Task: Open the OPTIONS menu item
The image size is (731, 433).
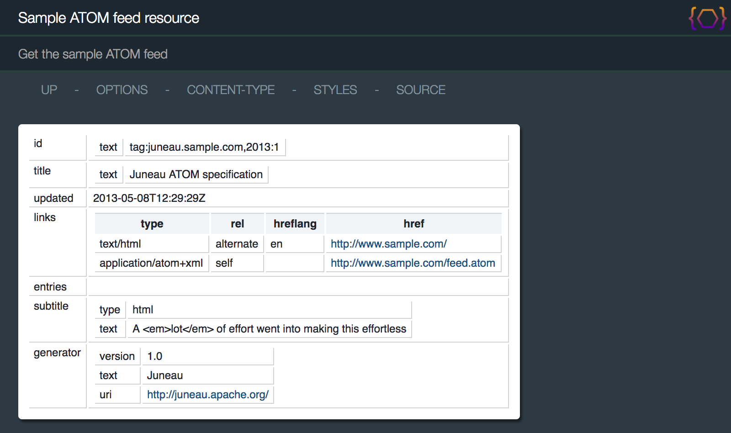Action: point(122,90)
